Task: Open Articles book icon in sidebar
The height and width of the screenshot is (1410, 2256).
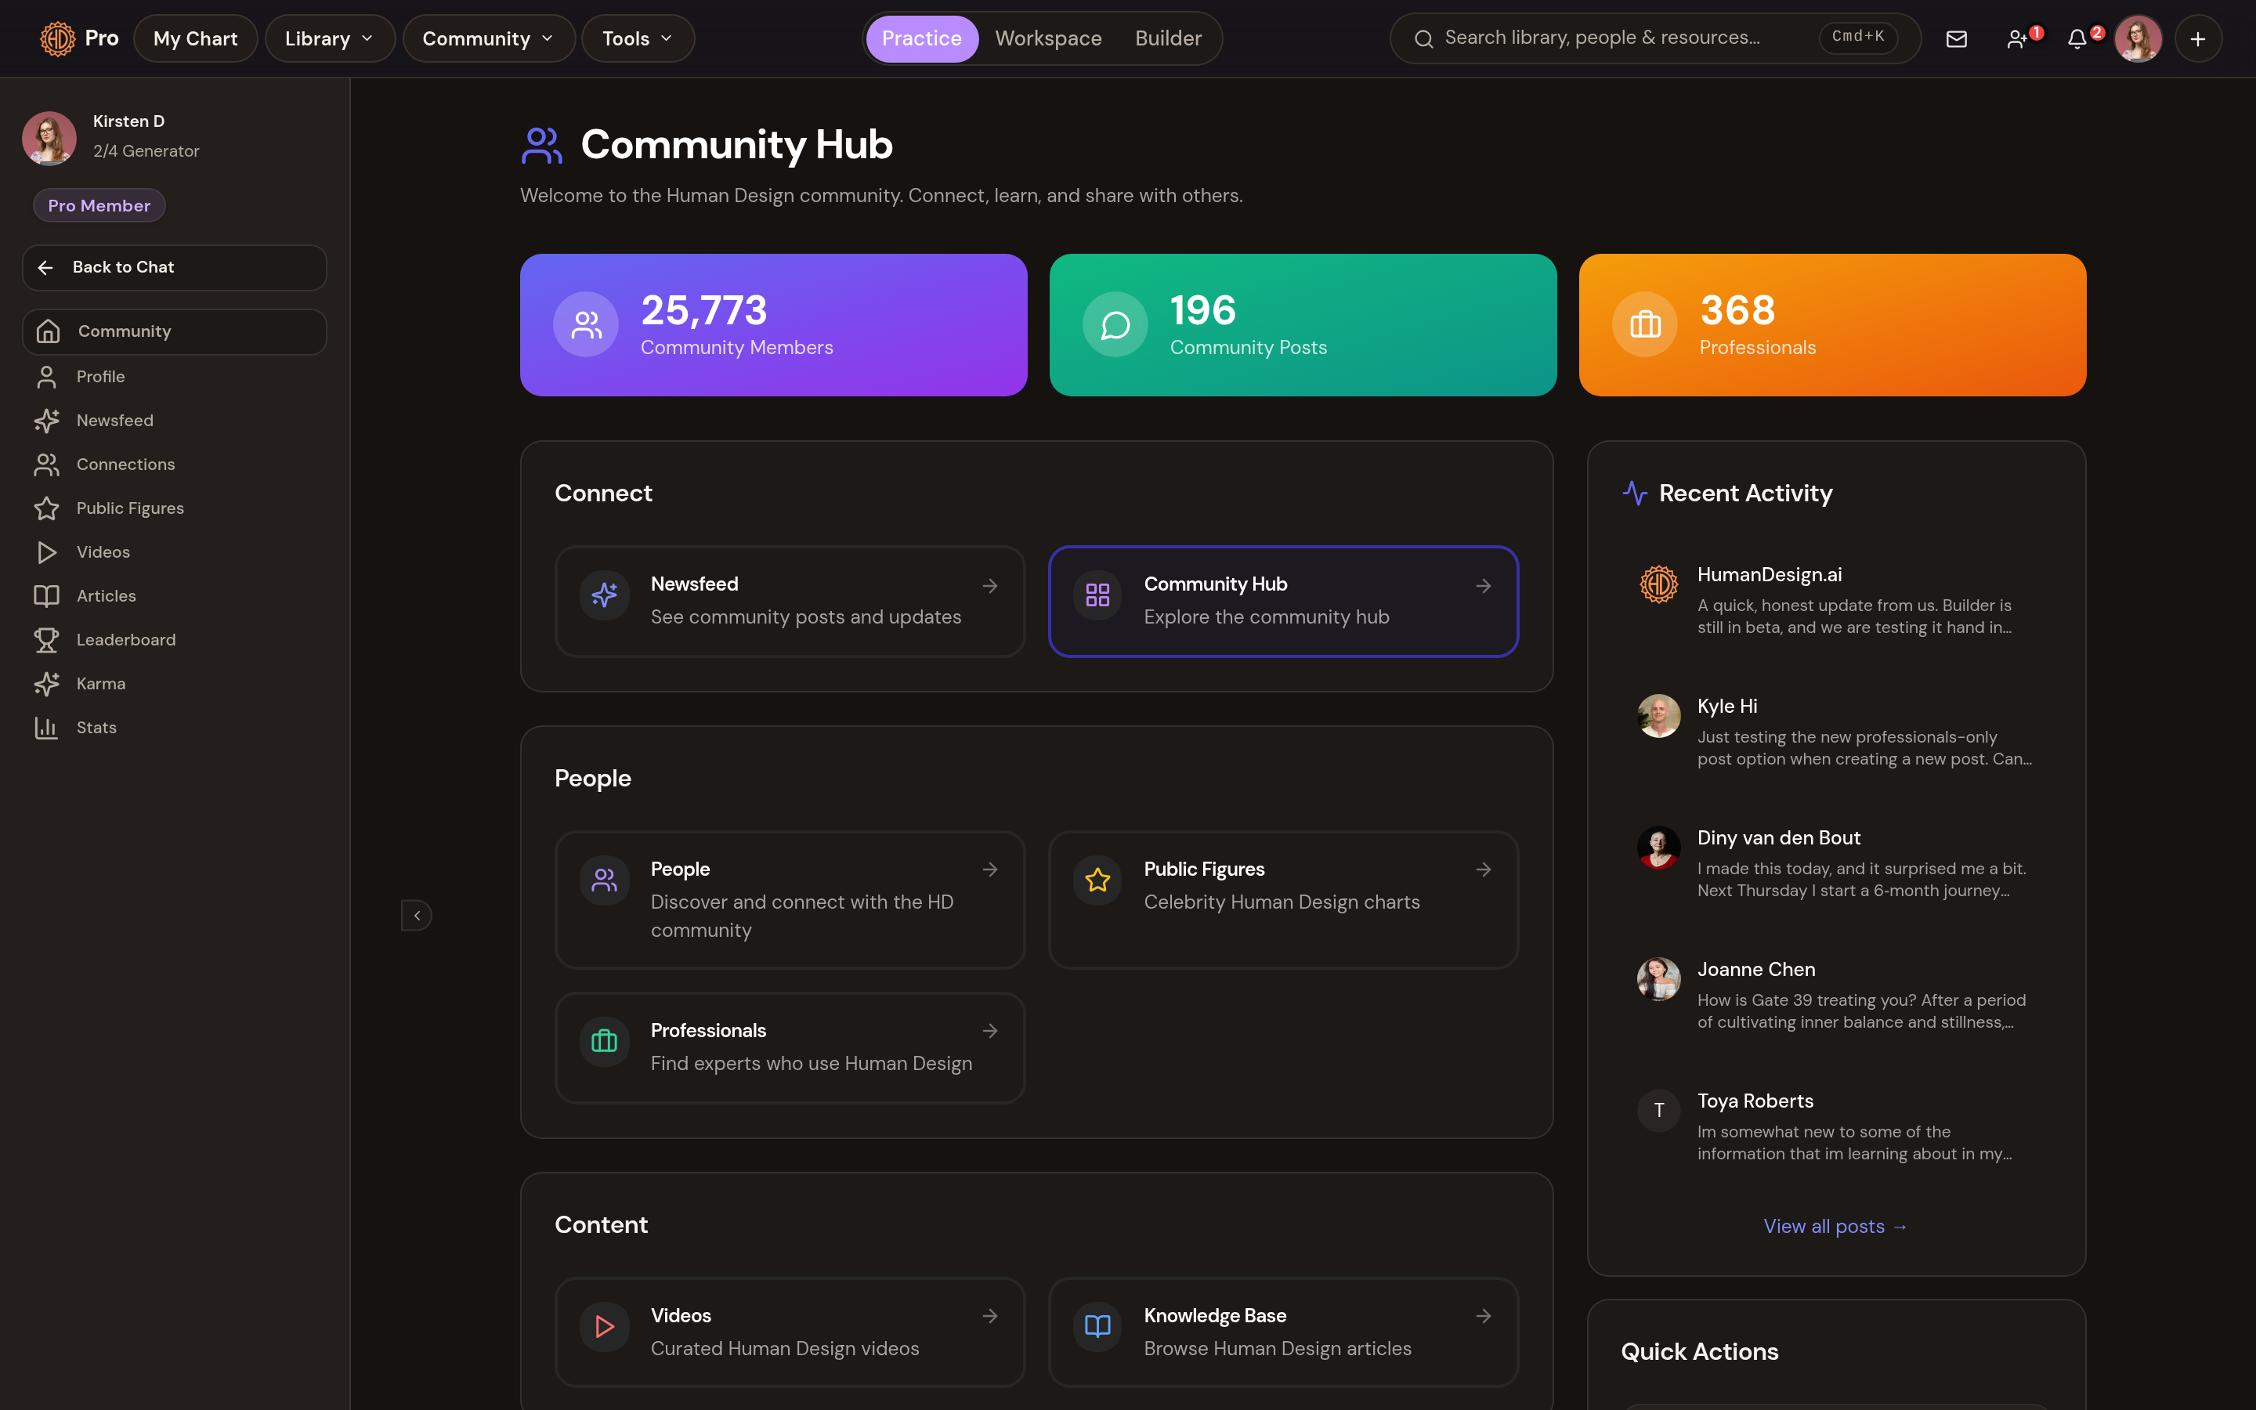Action: click(x=47, y=596)
